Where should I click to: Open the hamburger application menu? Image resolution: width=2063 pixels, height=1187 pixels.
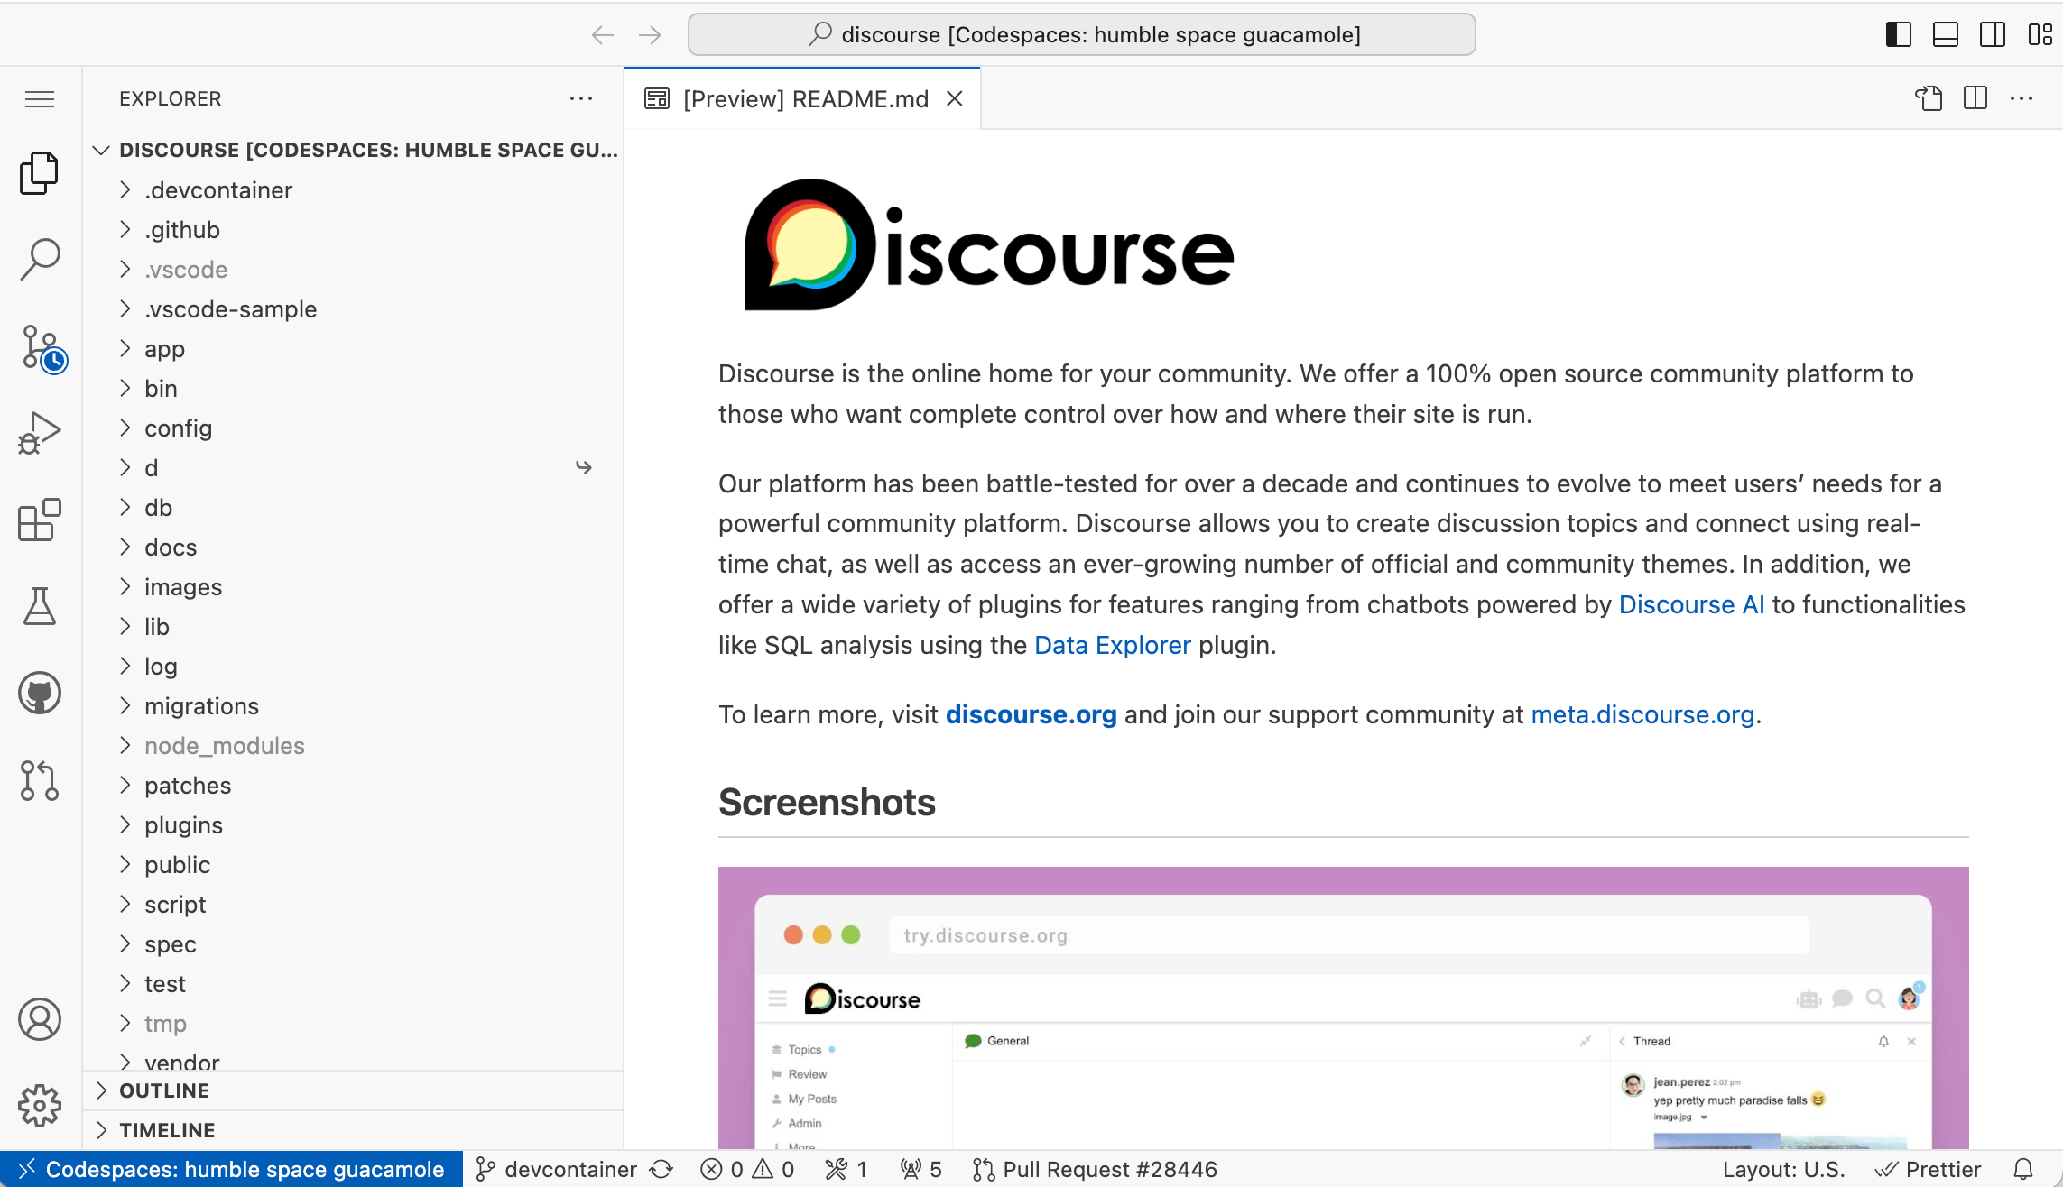[x=41, y=98]
